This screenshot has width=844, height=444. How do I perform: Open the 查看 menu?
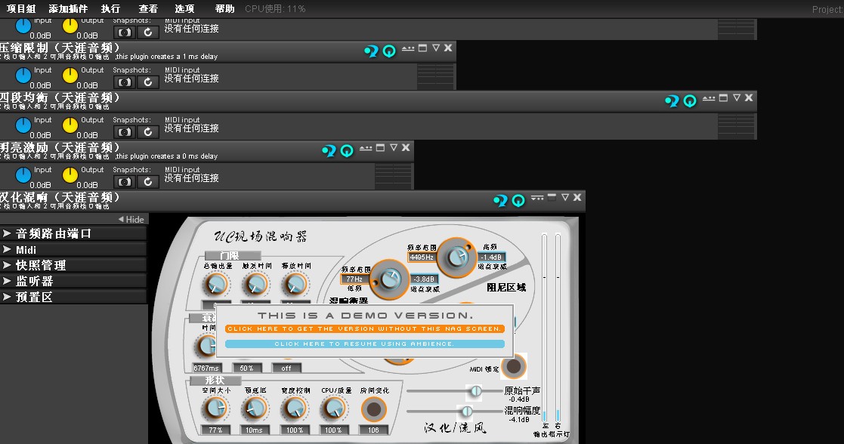point(148,8)
